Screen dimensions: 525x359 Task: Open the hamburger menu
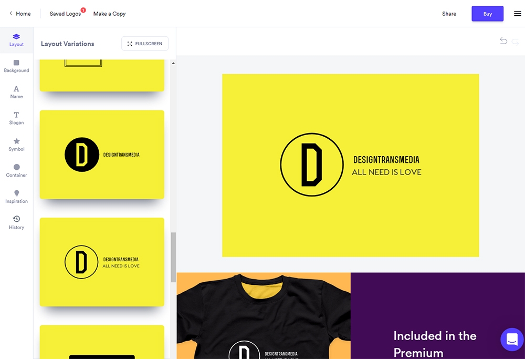point(517,14)
